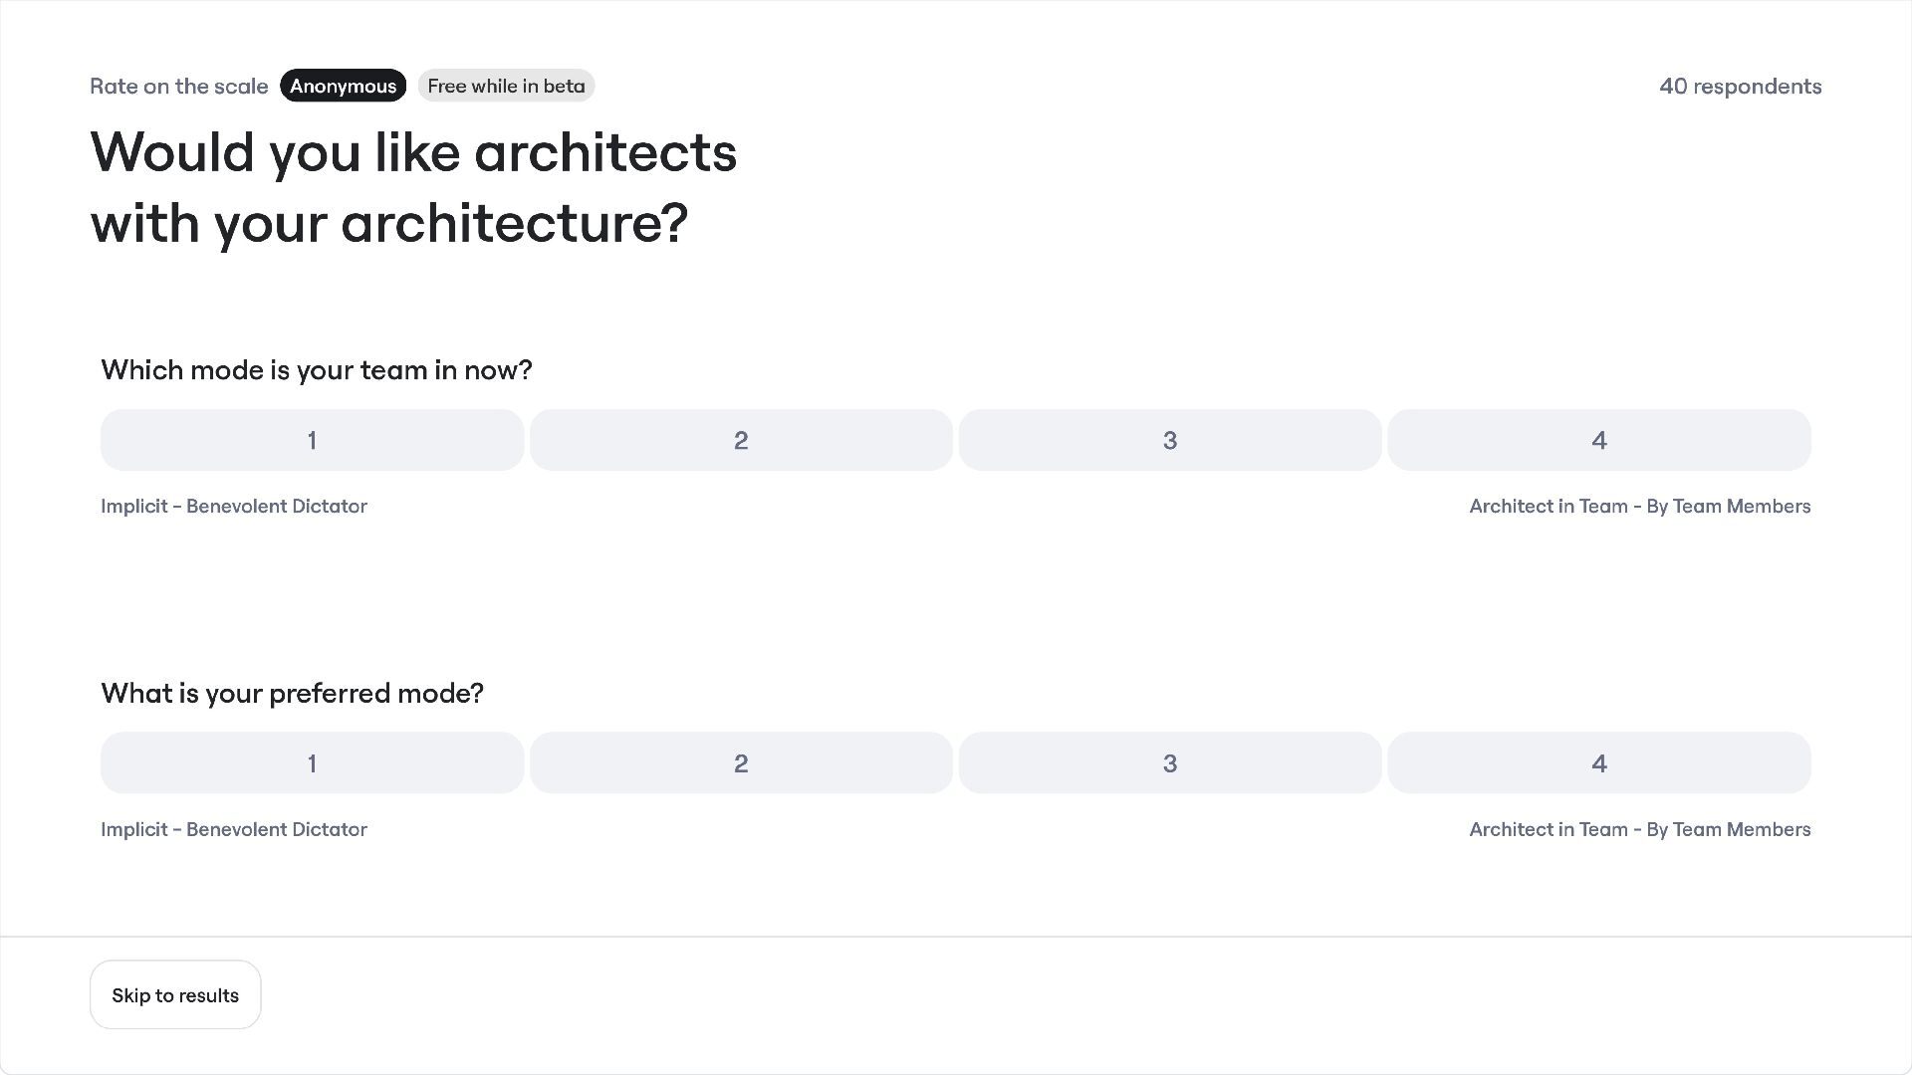Select 4 for preferred mode
The image size is (1912, 1075).
(x=1598, y=763)
